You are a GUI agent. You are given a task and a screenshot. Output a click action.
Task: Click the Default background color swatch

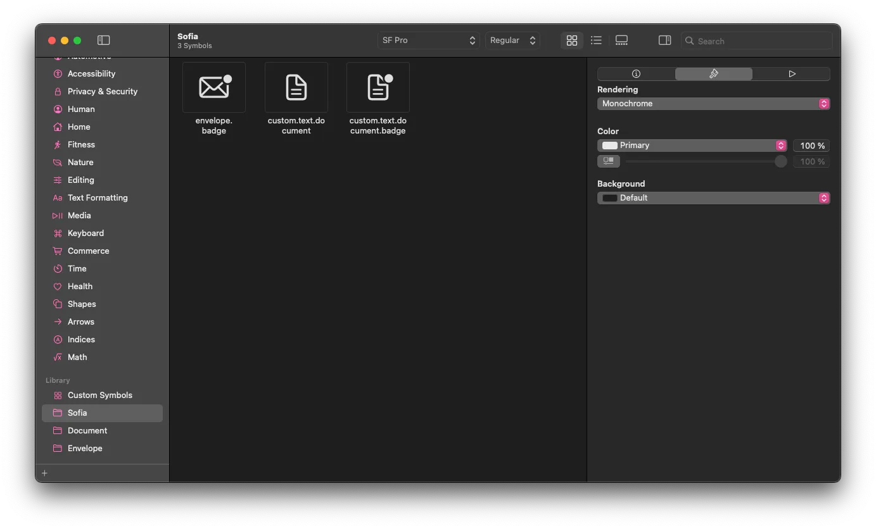tap(610, 198)
